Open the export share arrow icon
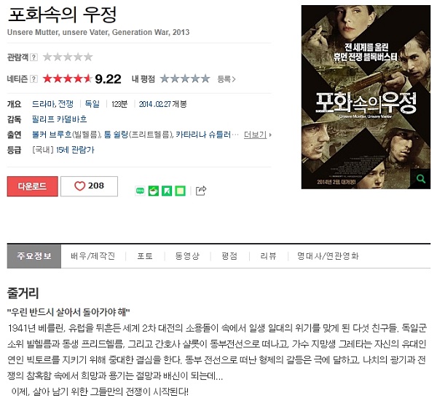 tap(201, 191)
